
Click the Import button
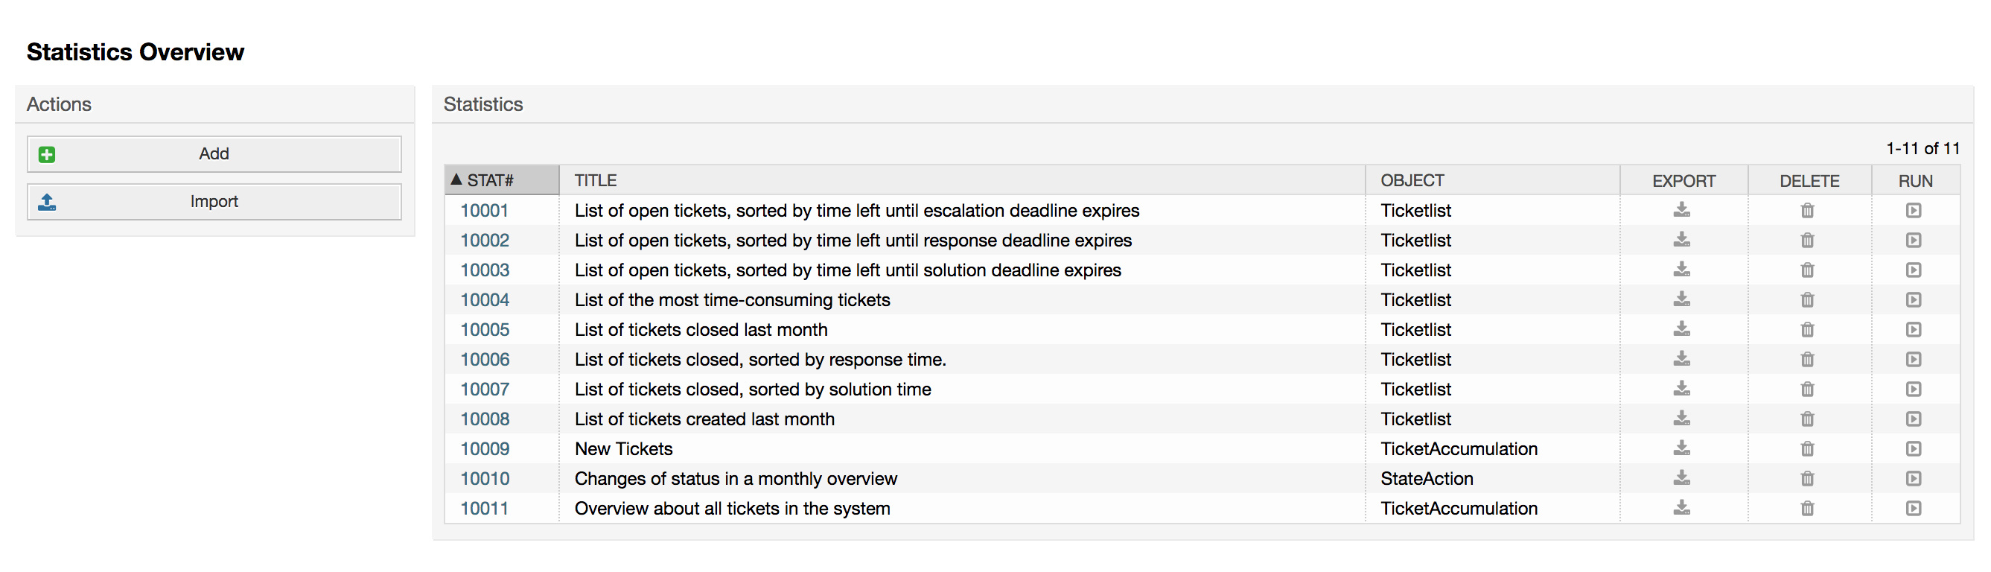click(214, 201)
